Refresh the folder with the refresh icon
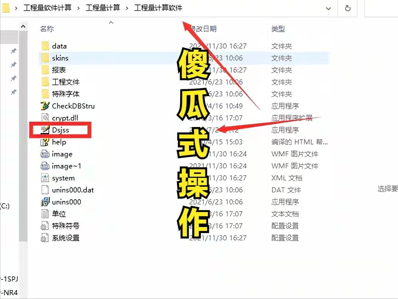398x299 pixels. point(347,8)
